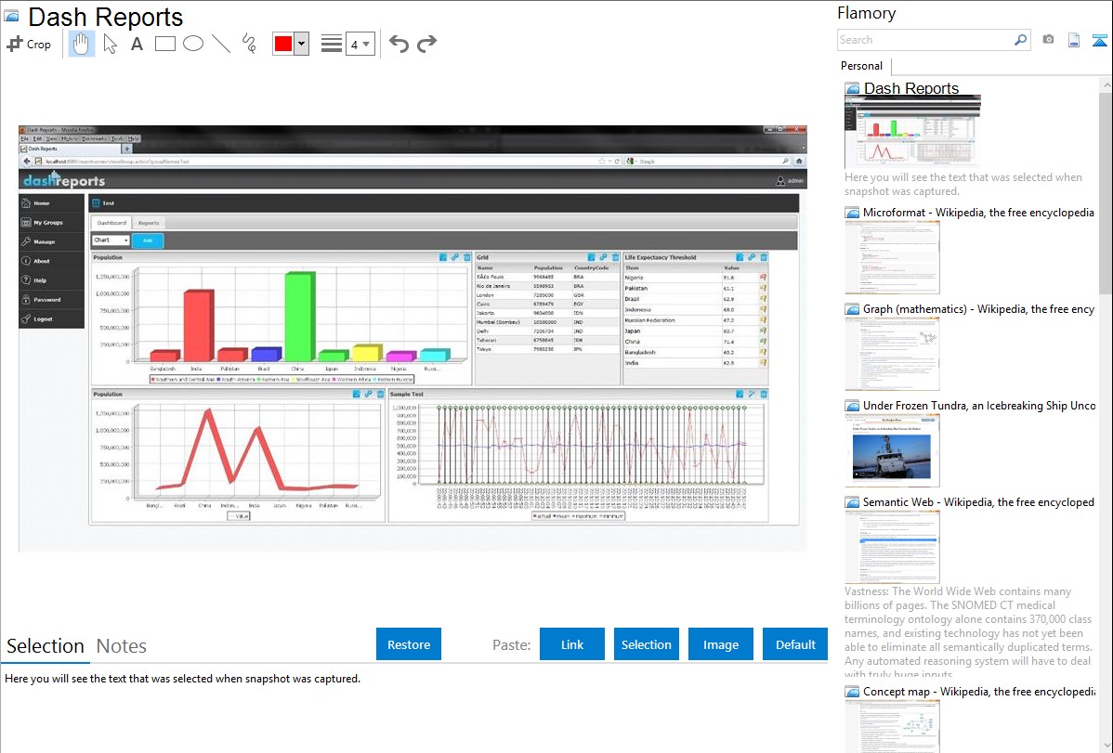The width and height of the screenshot is (1113, 753).
Task: Expand the color dropdown arrow
Action: pyautogui.click(x=302, y=44)
